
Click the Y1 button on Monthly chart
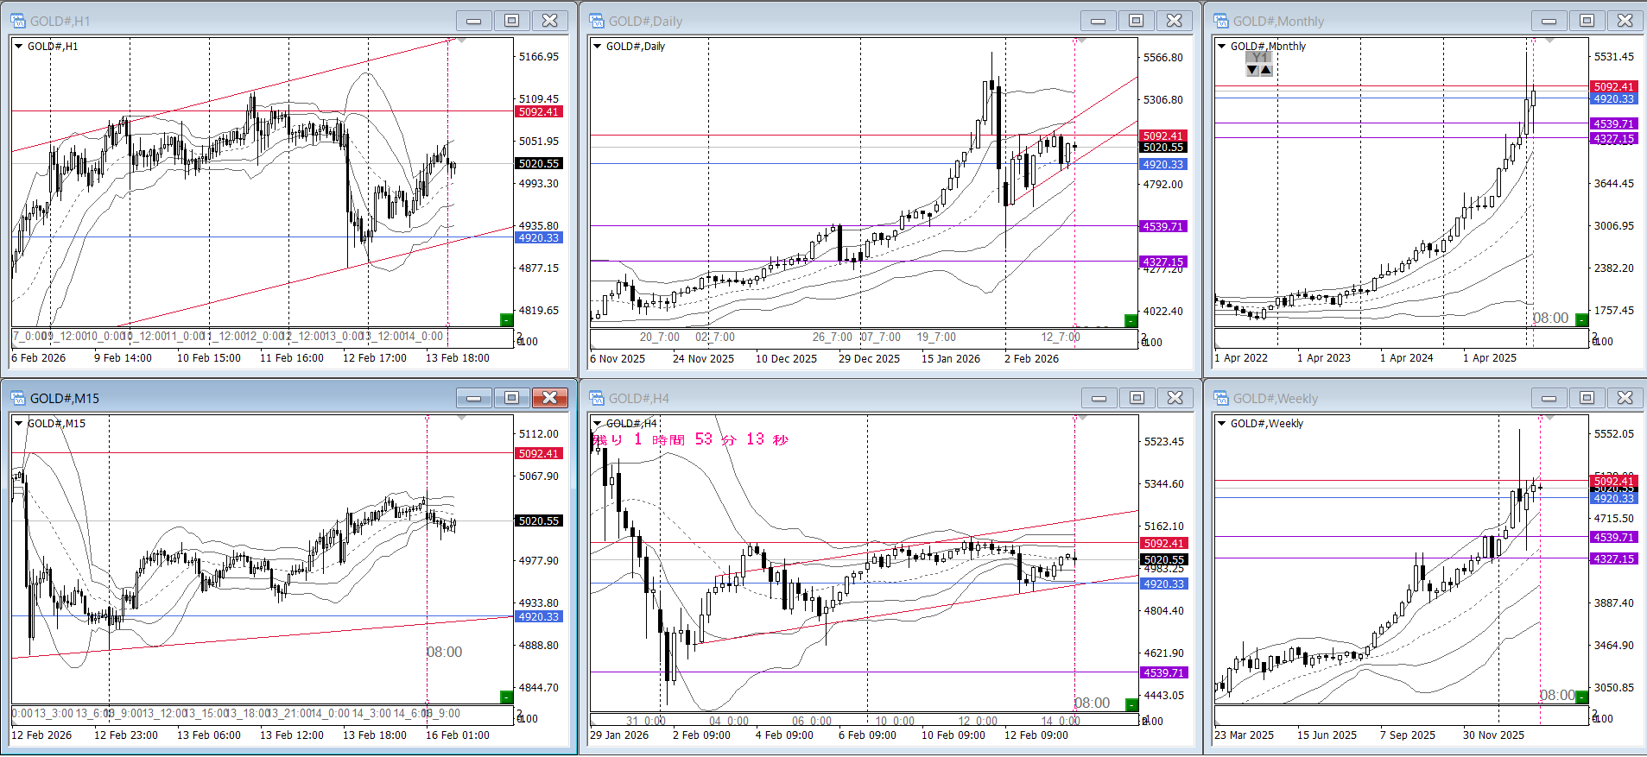pos(1259,58)
